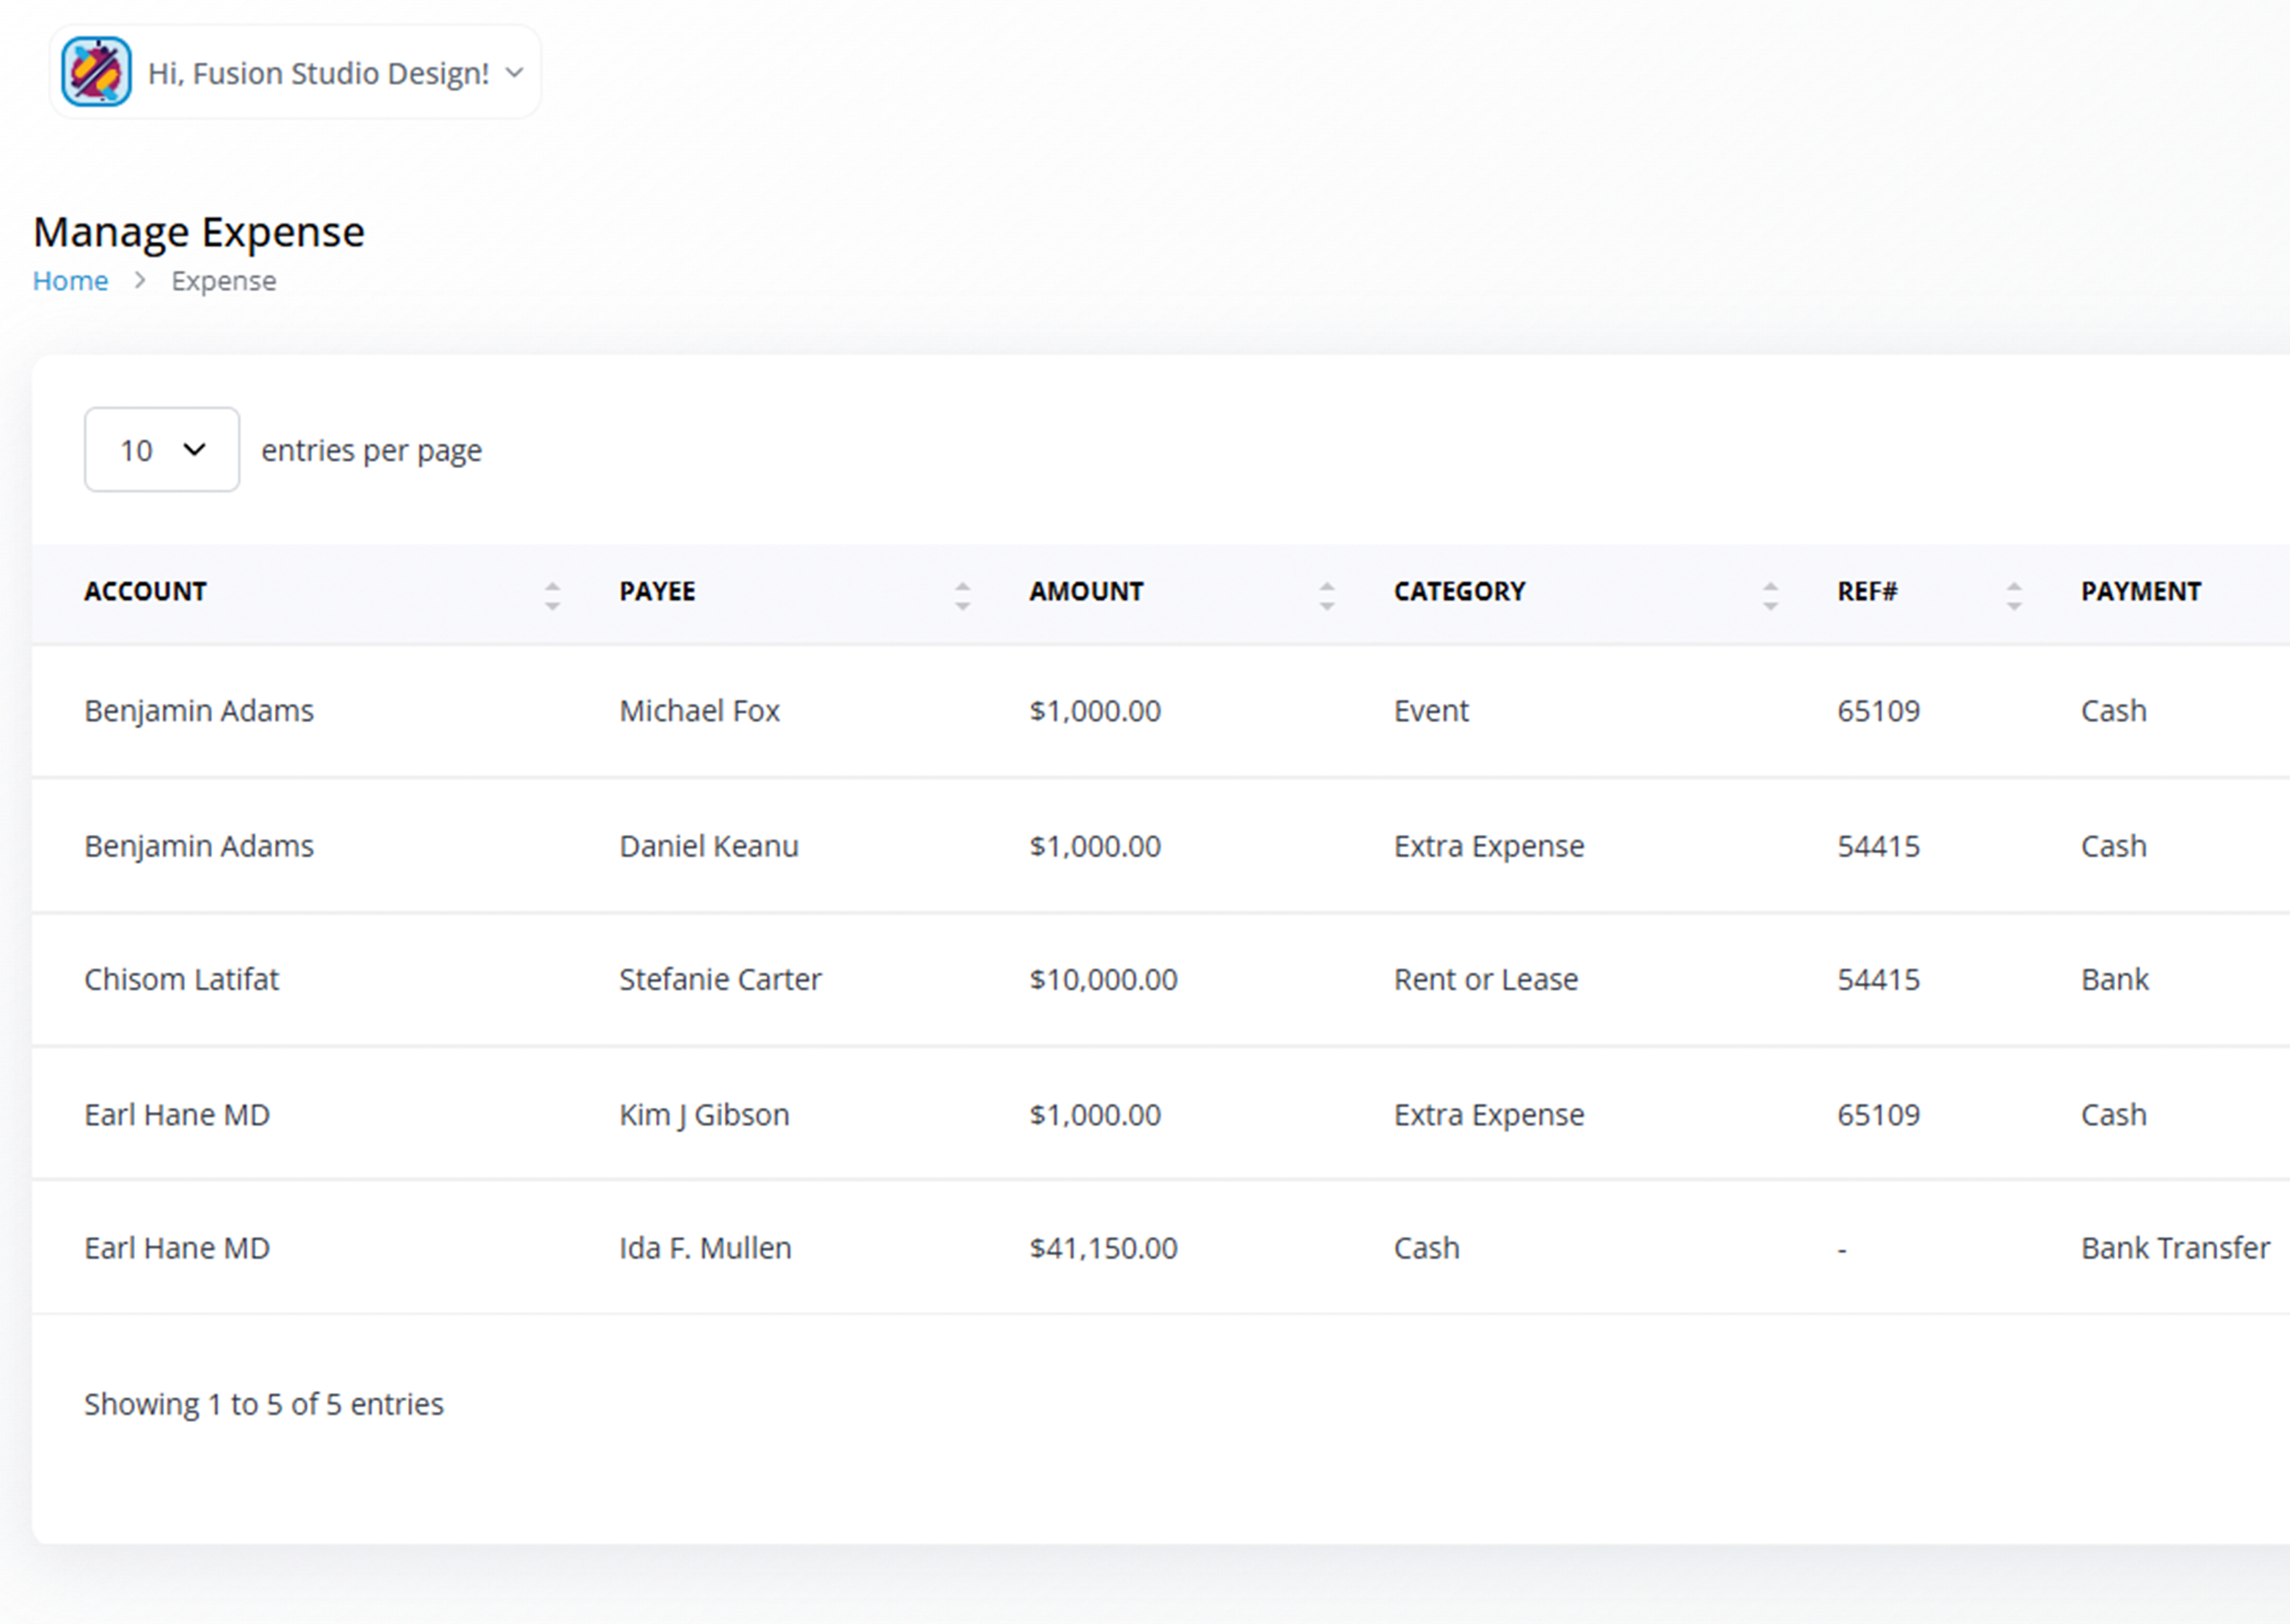Click the AMOUNT column header label

[1086, 591]
